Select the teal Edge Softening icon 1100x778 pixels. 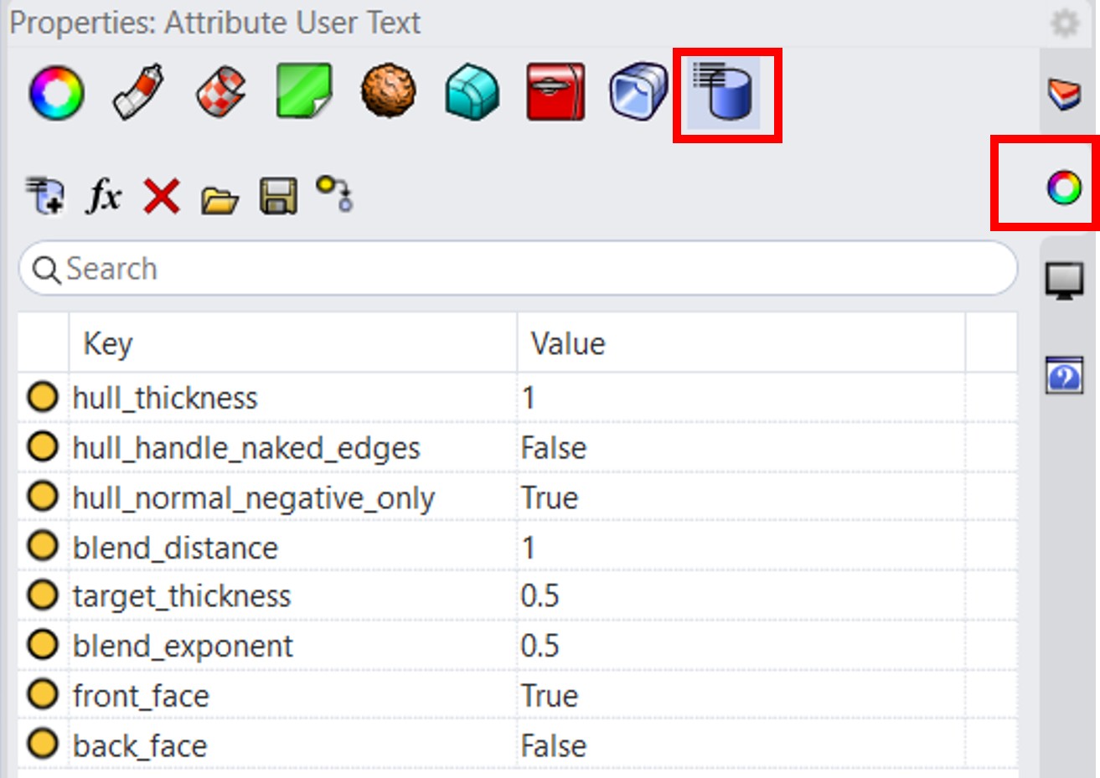[x=472, y=92]
